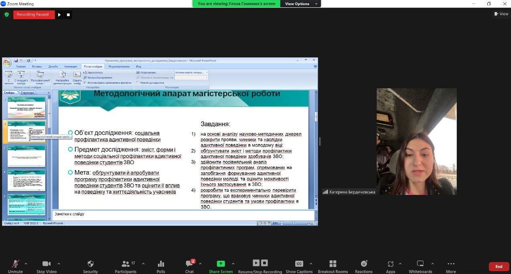Open the More options menu
The height and width of the screenshot is (274, 511).
451,264
